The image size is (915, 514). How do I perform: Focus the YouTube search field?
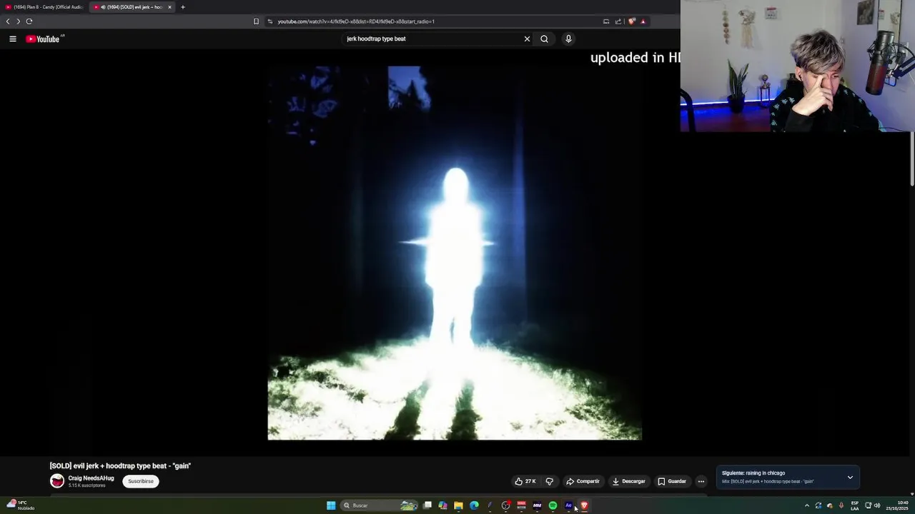pyautogui.click(x=432, y=39)
